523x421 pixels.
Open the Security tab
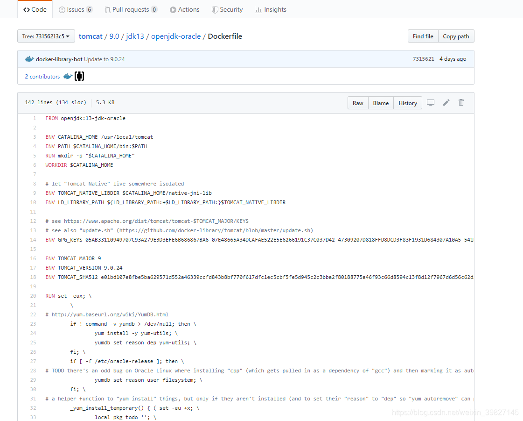[227, 9]
